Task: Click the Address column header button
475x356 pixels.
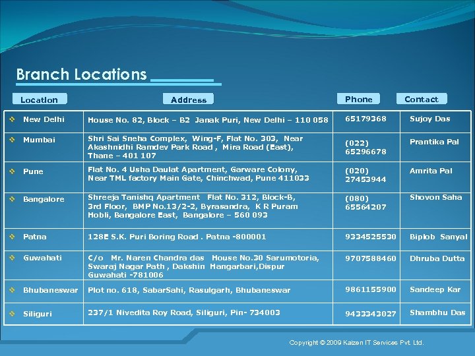Action: (x=188, y=99)
